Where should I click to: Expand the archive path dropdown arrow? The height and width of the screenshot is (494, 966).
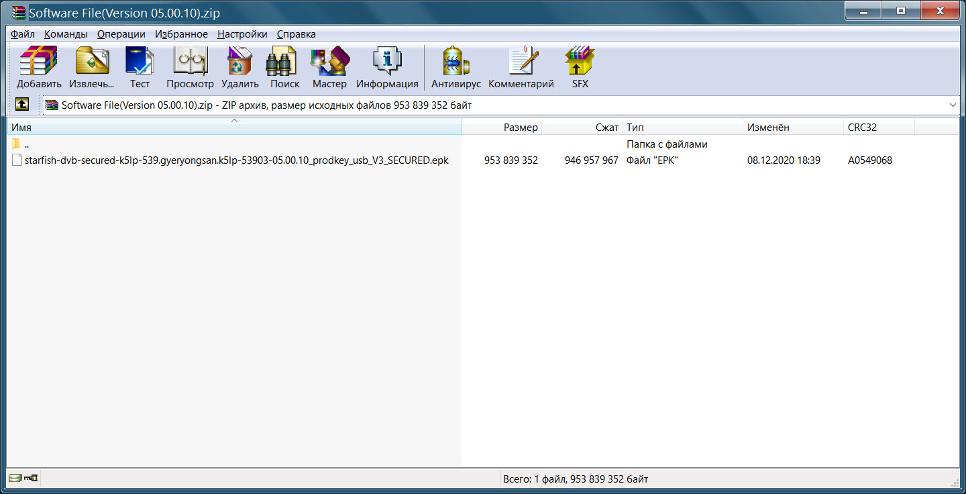953,105
